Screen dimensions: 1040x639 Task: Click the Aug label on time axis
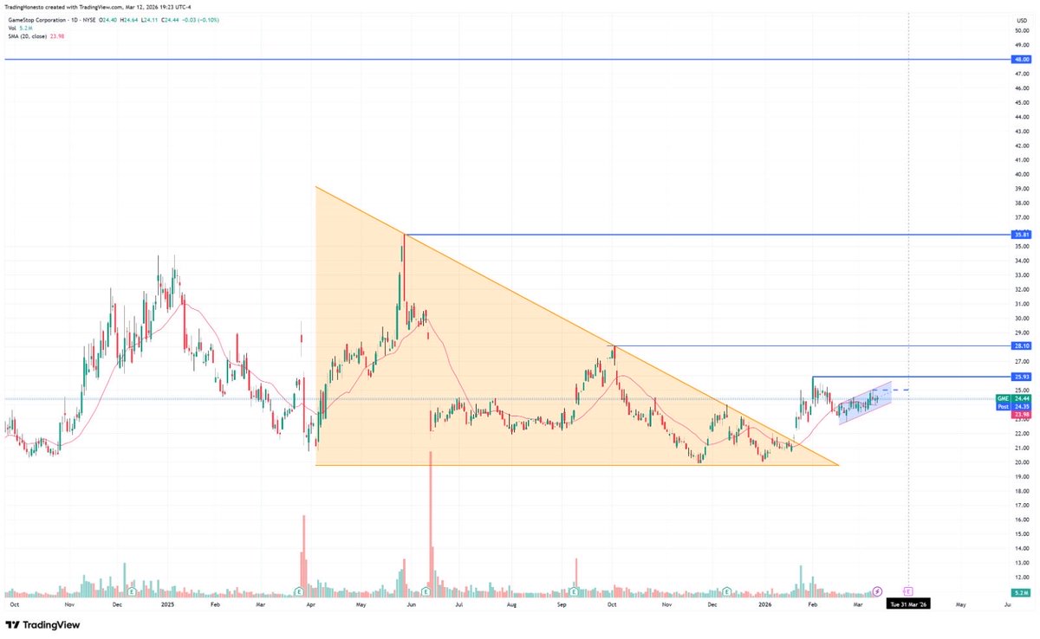(x=511, y=604)
